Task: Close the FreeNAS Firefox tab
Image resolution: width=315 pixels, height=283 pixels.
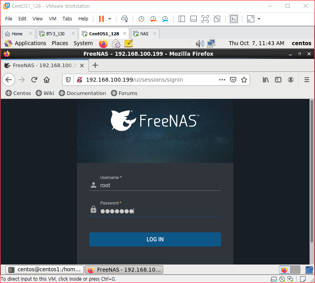Action: tap(82, 66)
